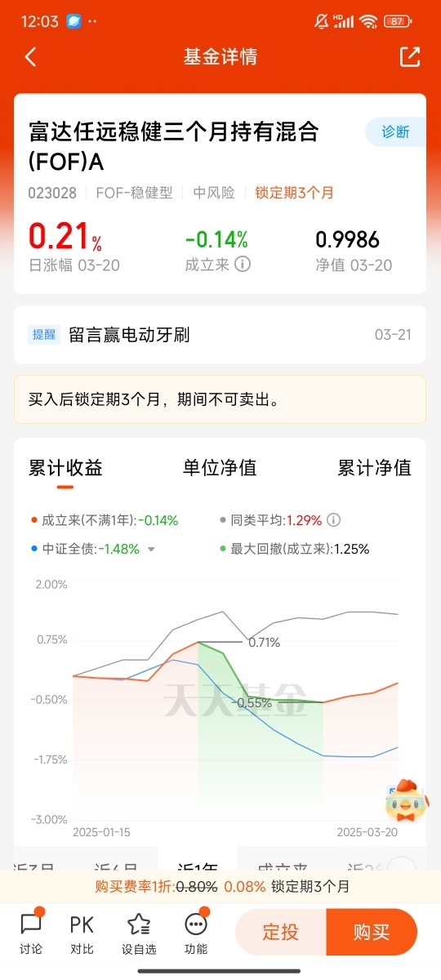Tap the 定投 button

[x=281, y=932]
